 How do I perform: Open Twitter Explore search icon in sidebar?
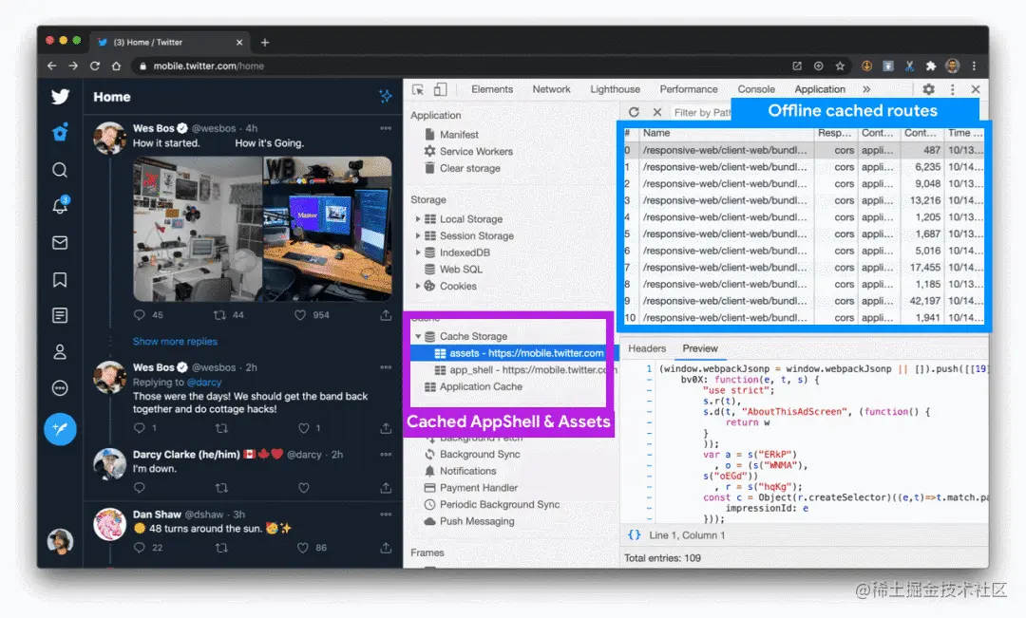pyautogui.click(x=60, y=170)
